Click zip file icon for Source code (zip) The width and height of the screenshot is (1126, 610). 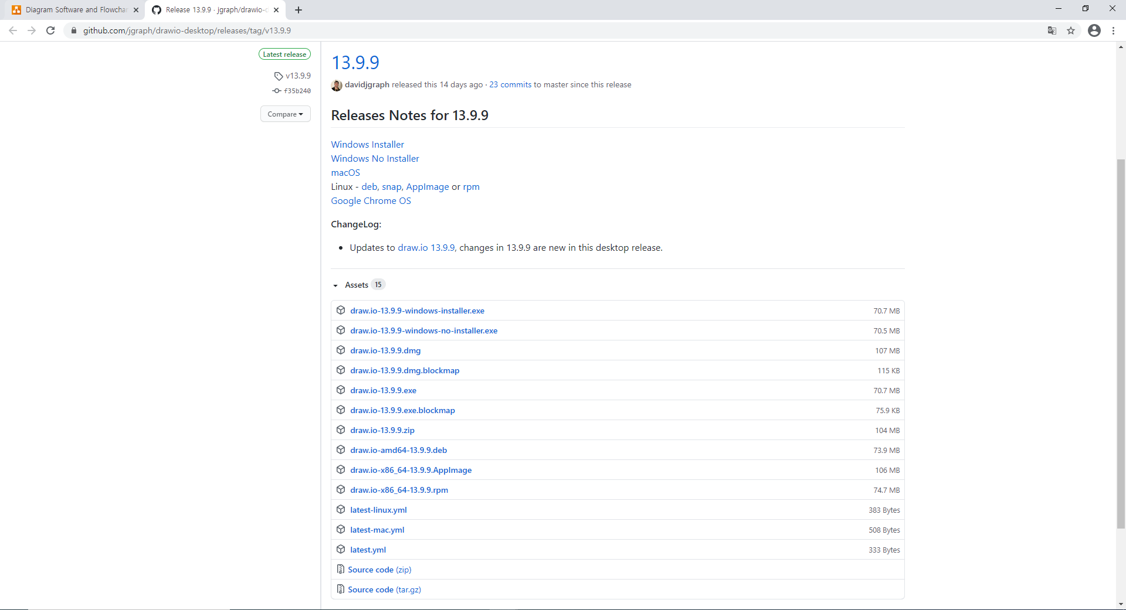[x=341, y=569]
